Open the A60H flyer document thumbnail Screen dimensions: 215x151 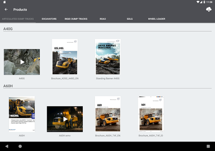[x=22, y=114]
